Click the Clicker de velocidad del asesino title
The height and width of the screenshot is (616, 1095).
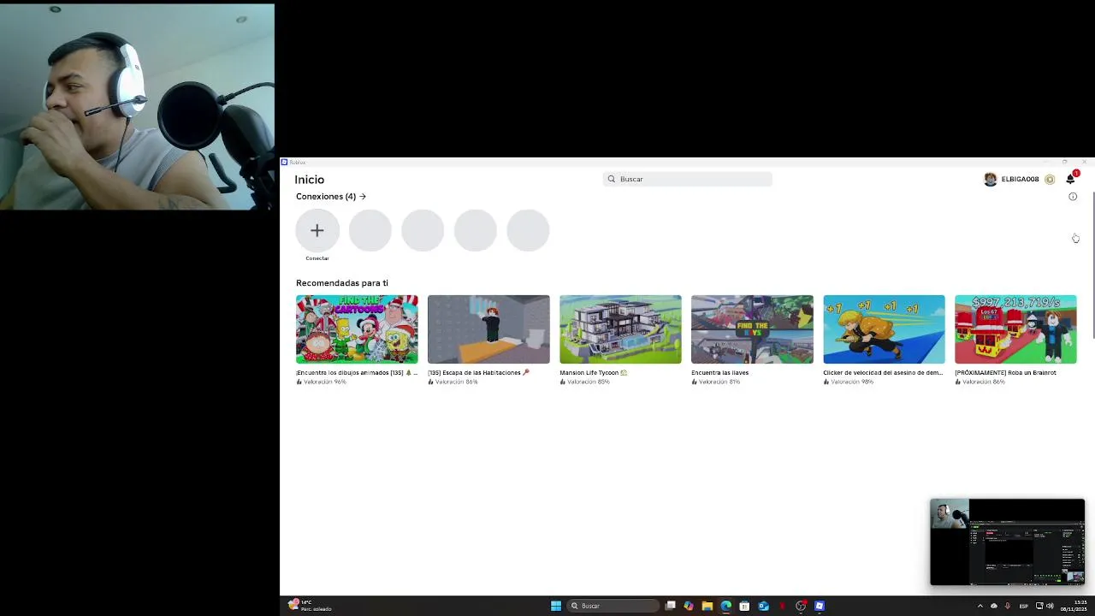coord(883,373)
